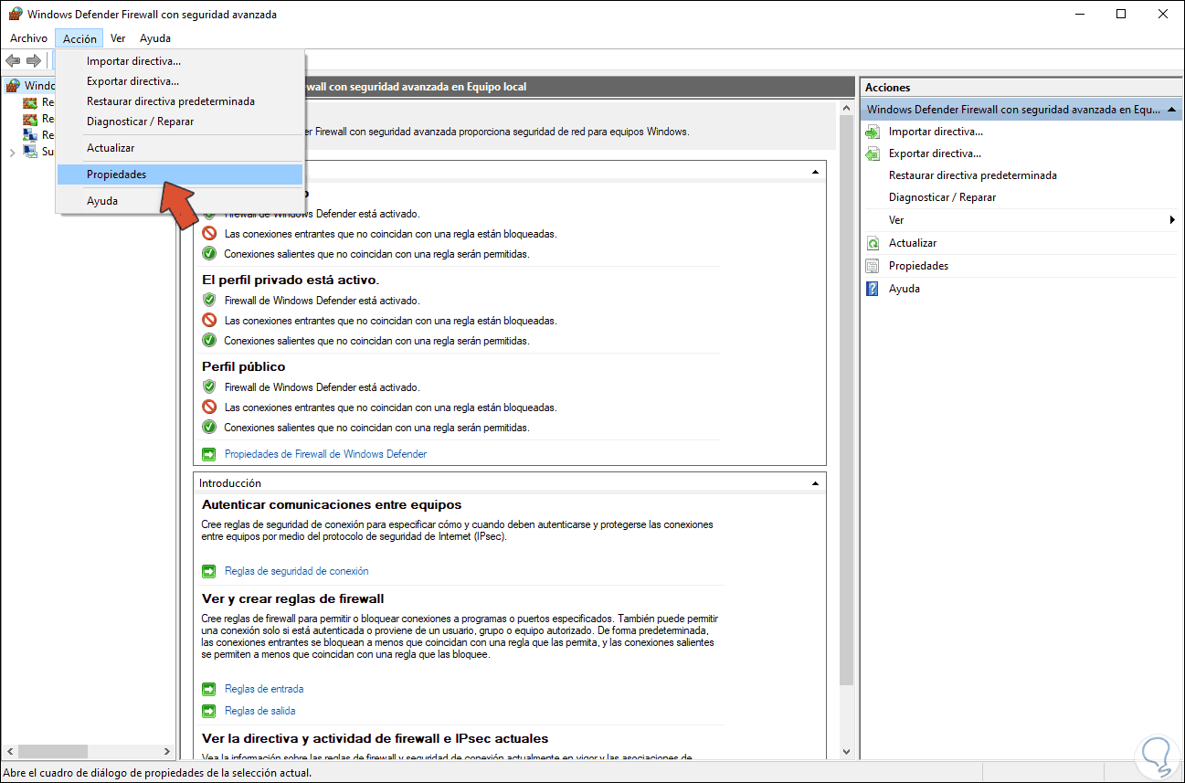Go back with the toolbar Back arrow
1185x783 pixels.
(13, 61)
